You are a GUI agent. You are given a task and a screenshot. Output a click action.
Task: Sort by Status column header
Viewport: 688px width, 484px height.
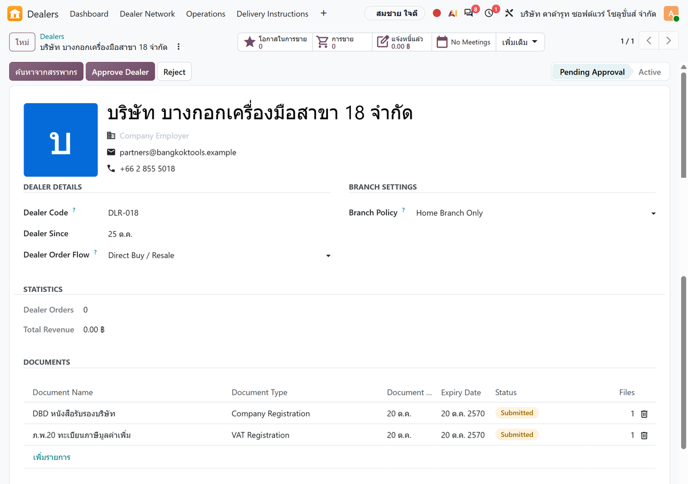click(506, 392)
